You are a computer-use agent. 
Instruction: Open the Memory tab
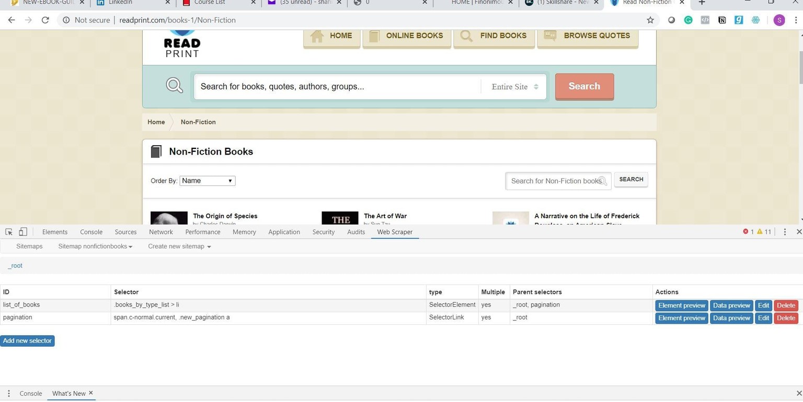coord(244,232)
